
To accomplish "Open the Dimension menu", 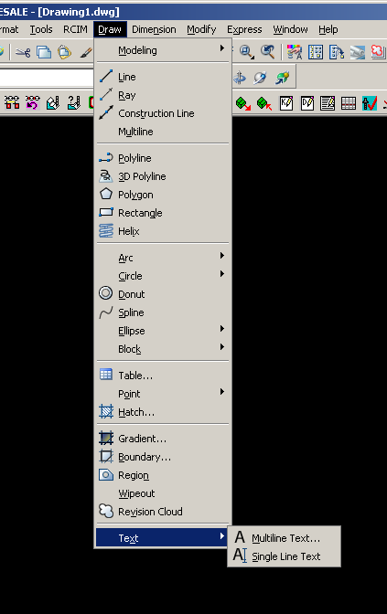I will click(154, 29).
